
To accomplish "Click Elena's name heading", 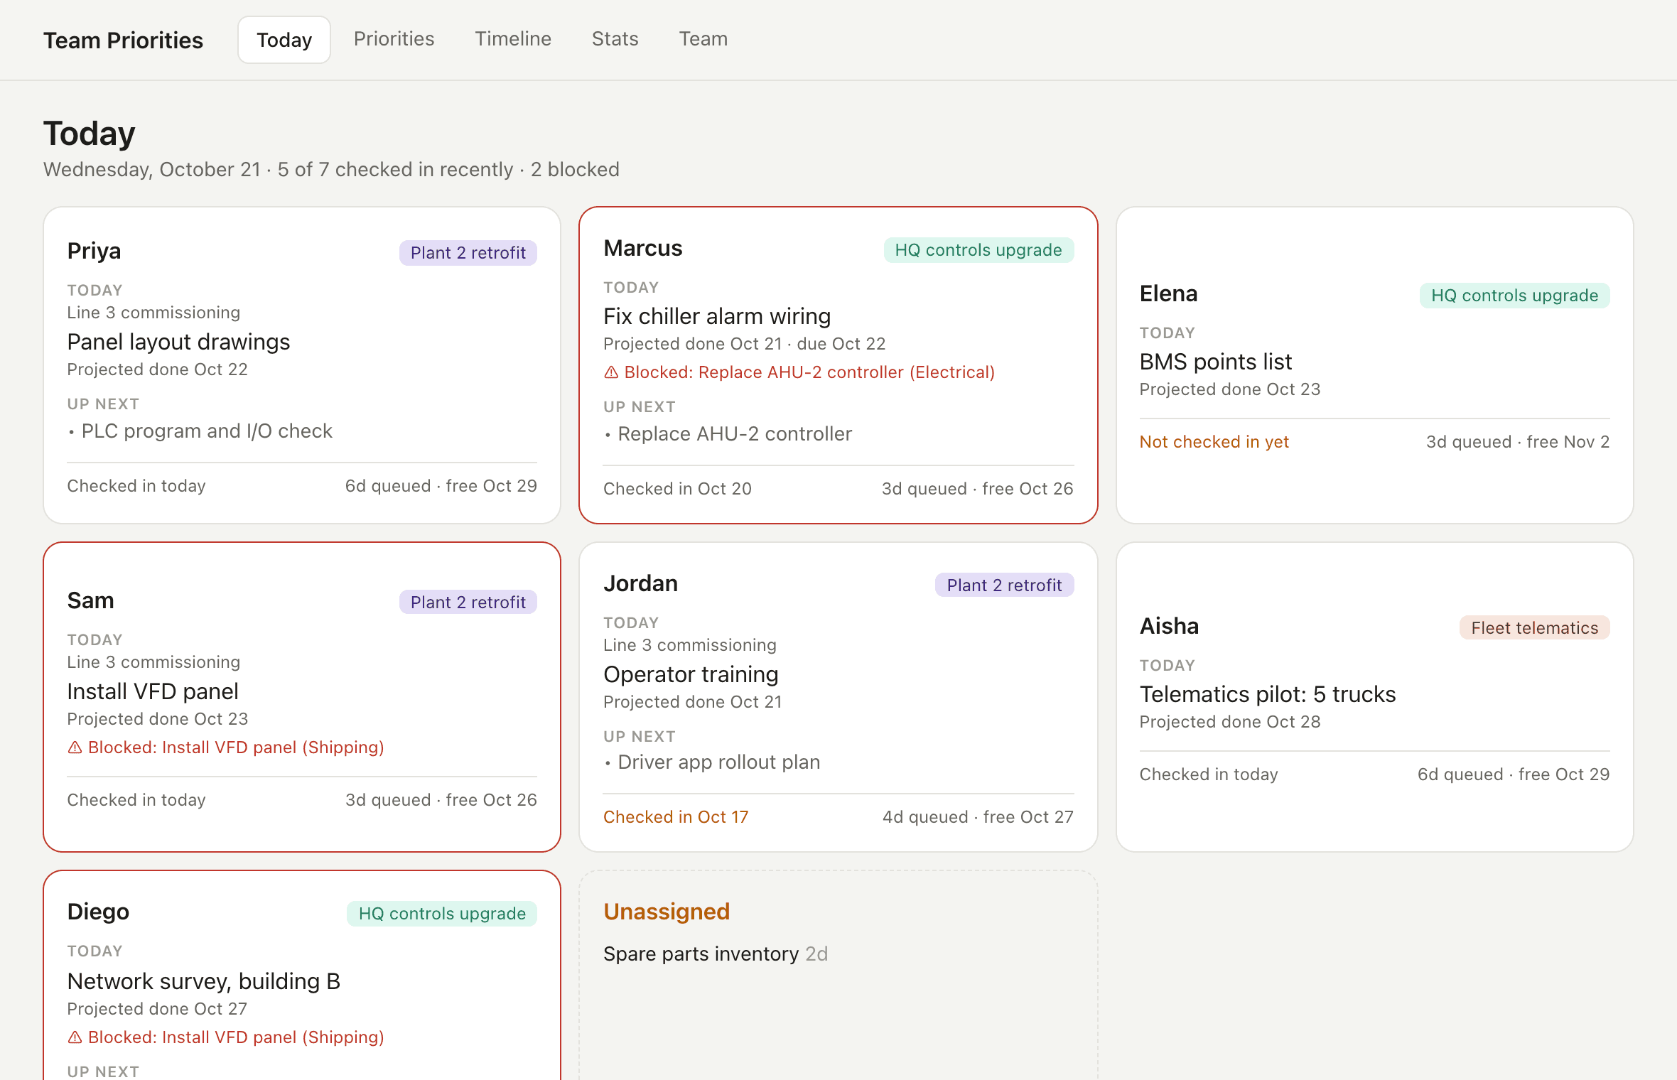I will pyautogui.click(x=1168, y=294).
